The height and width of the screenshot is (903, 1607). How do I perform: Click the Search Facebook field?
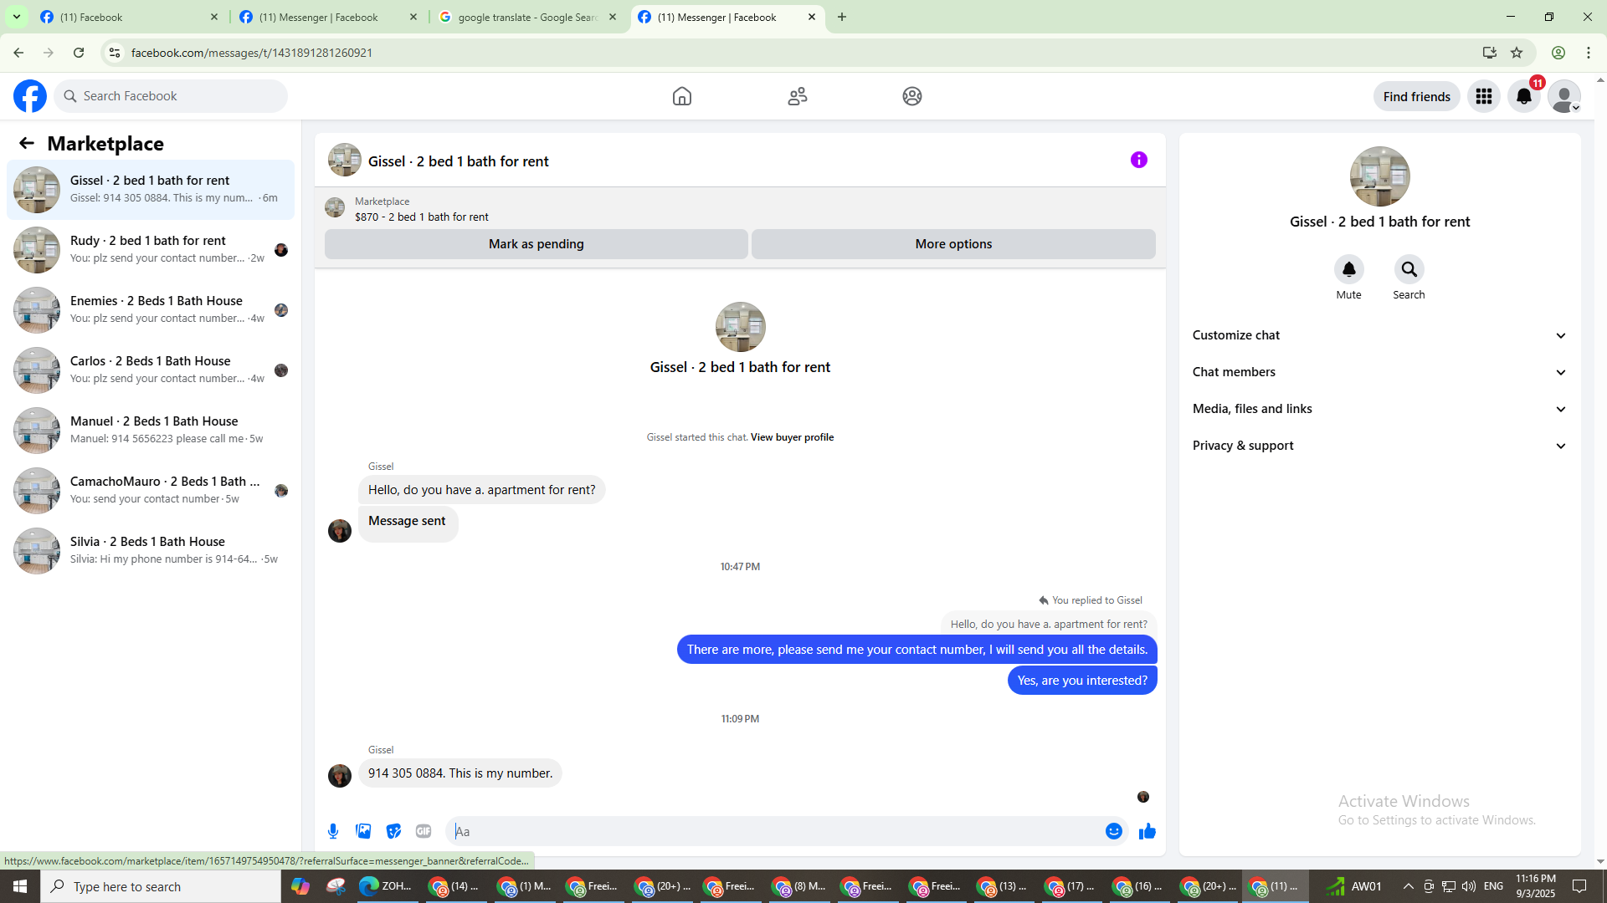171,96
